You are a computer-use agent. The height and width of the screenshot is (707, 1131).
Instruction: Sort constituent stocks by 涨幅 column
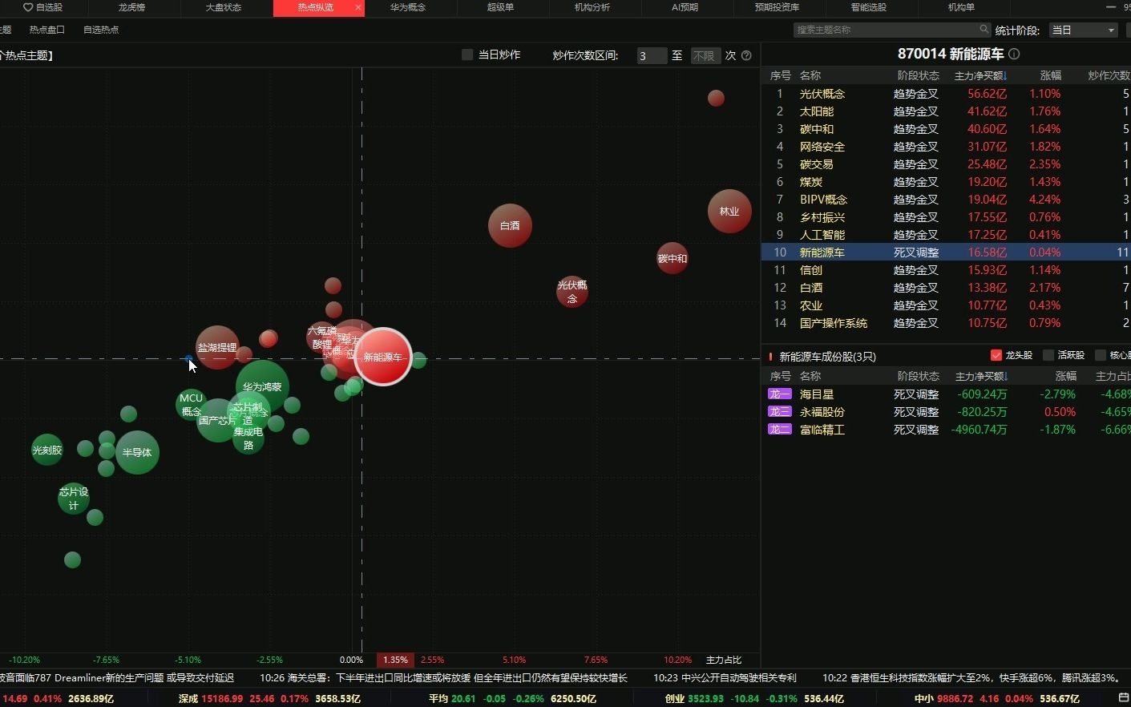(x=1066, y=376)
